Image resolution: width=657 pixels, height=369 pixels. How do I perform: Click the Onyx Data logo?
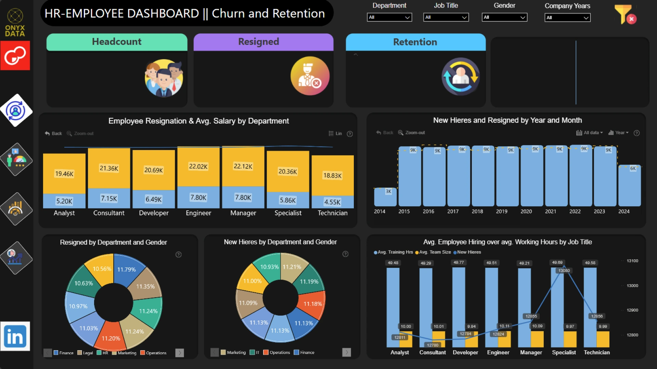point(15,23)
